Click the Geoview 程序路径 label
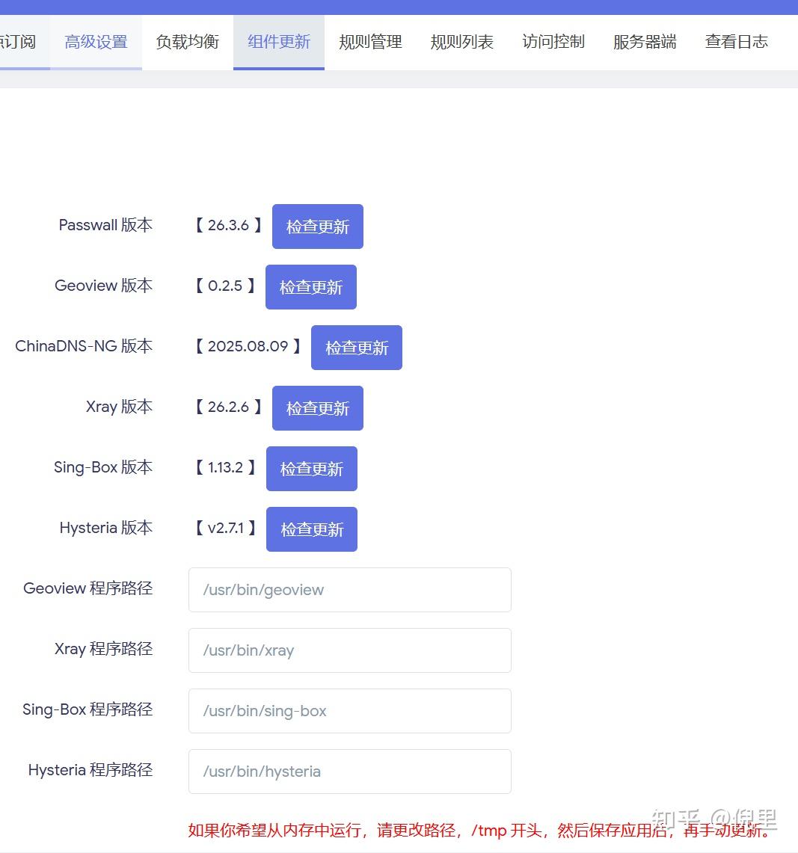The width and height of the screenshot is (798, 853). pyautogui.click(x=88, y=588)
